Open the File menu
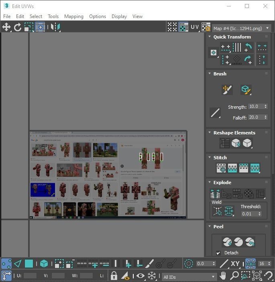Screen dimensions: 275x282 [7, 16]
